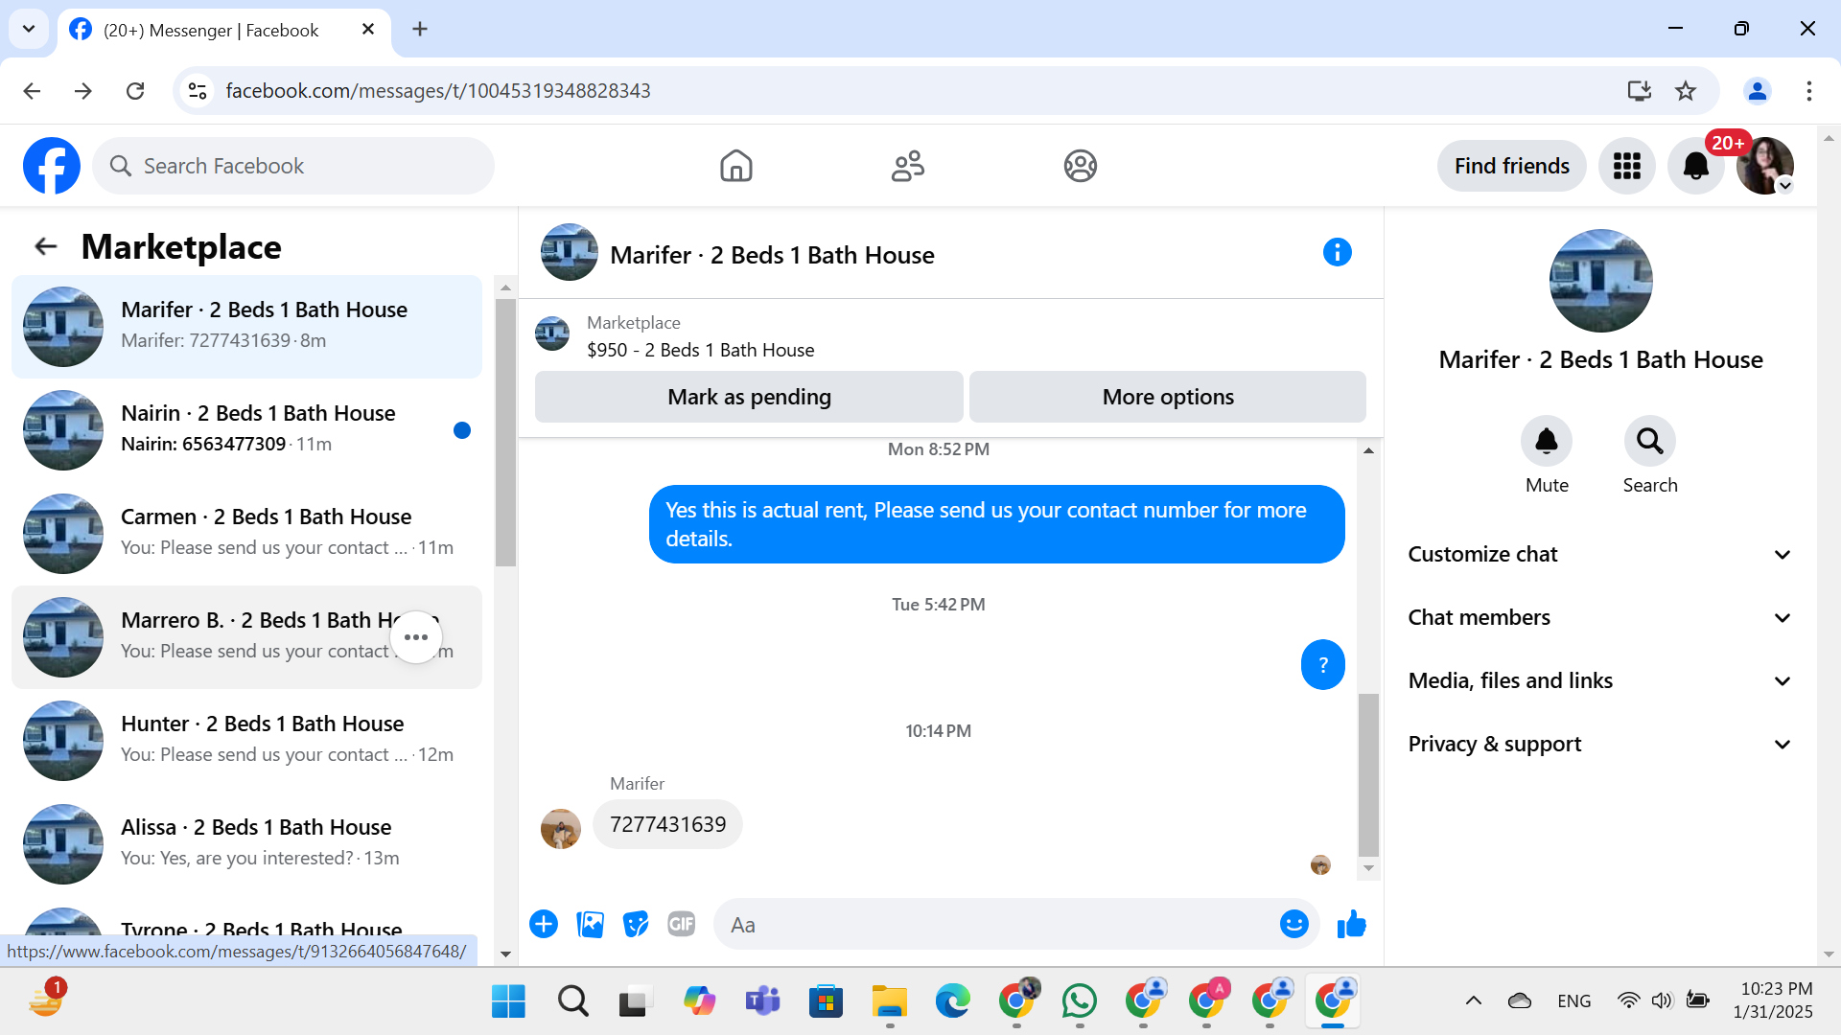Open WhatsApp from the taskbar
Screen dimensions: 1841x1035
tap(1080, 1001)
